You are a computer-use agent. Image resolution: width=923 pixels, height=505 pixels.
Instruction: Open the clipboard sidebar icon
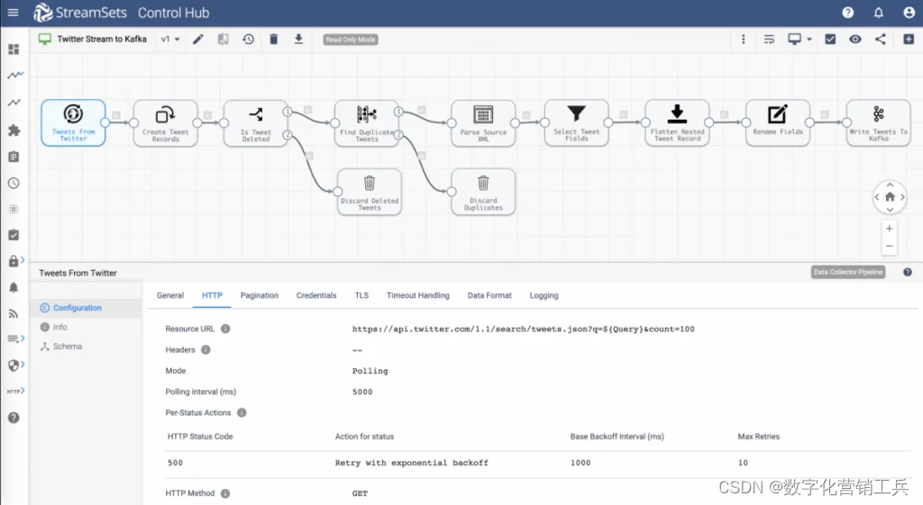14,157
